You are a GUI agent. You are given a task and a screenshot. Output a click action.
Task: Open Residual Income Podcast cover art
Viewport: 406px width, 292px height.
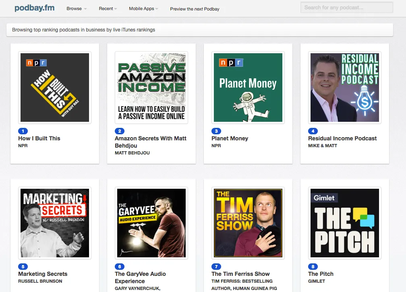tap(345, 88)
